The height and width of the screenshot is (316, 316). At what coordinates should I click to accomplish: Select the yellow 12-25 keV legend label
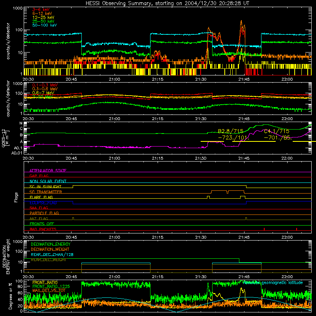(x=43, y=17)
